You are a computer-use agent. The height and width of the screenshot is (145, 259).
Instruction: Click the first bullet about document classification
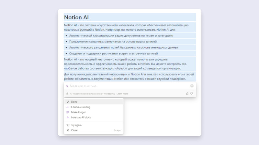[x=121, y=35]
